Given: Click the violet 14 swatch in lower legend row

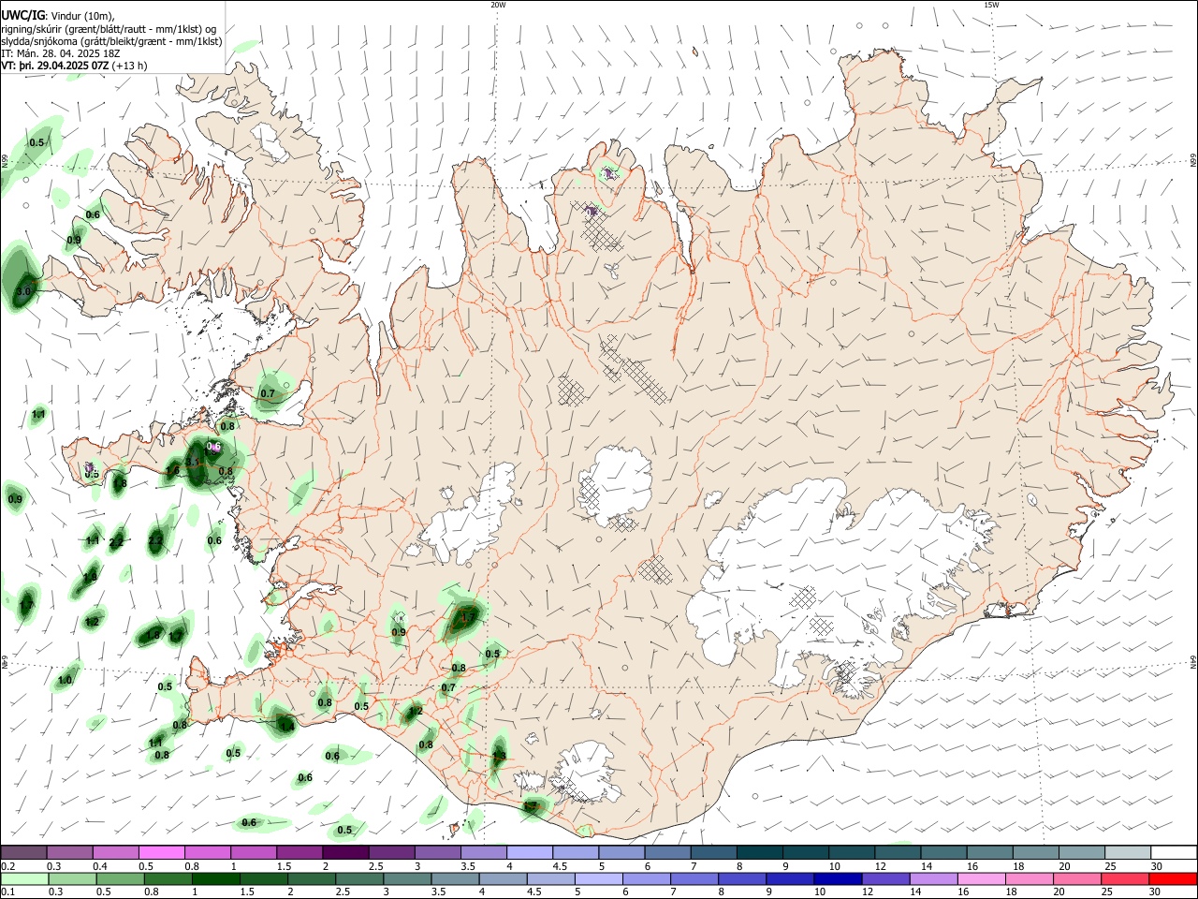Looking at the screenshot, I should point(933,878).
